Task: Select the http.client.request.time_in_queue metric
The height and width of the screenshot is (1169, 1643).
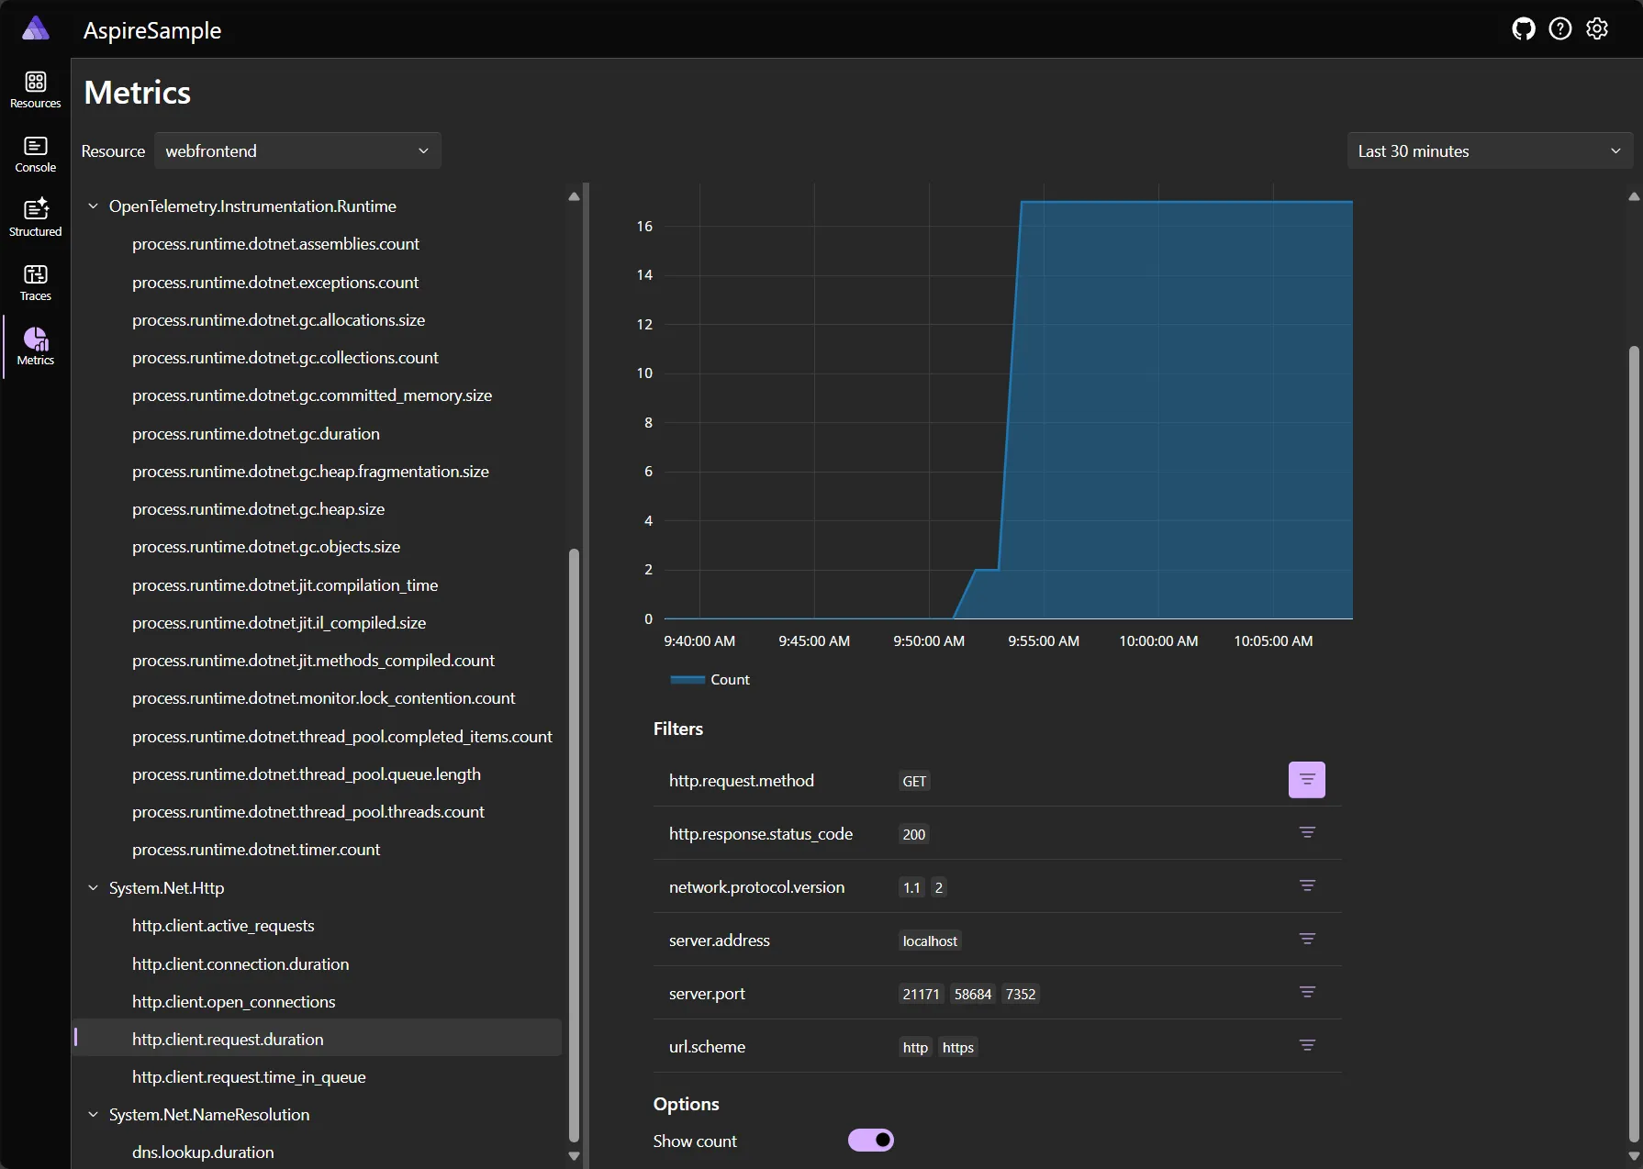Action: [x=248, y=1076]
